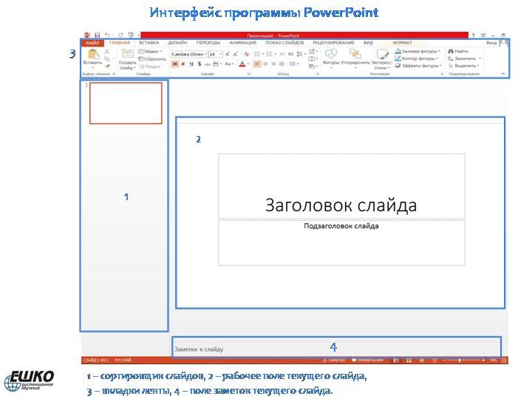
Task: Switch to the АНИМАЦИЯ tab
Action: (242, 43)
